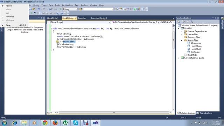Click Solution Explorer Show All Files icon
The height and width of the screenshot is (126, 224).
[183, 22]
